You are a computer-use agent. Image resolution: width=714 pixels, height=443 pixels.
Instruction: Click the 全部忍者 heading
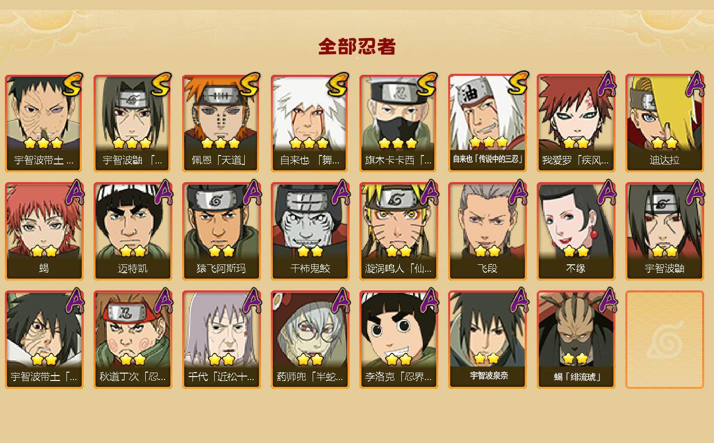(357, 47)
